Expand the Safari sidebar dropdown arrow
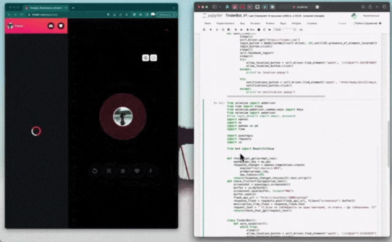This screenshot has height=242, width=392. pos(220,7)
